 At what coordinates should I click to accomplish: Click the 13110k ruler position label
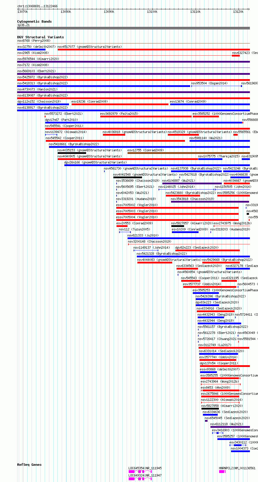click(x=195, y=12)
